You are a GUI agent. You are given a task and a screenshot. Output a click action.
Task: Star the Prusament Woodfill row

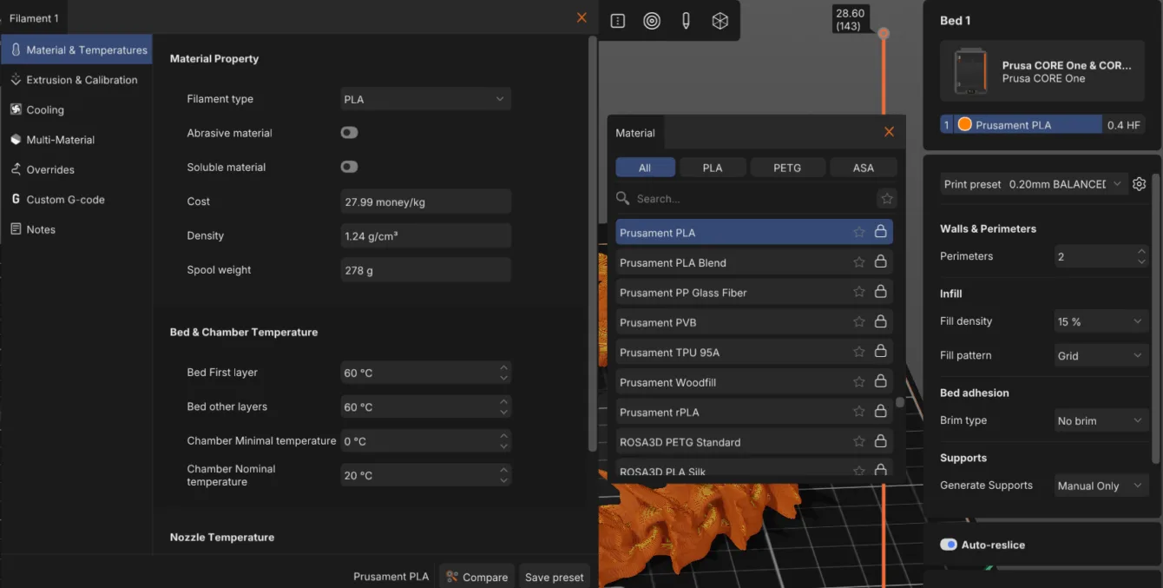858,382
